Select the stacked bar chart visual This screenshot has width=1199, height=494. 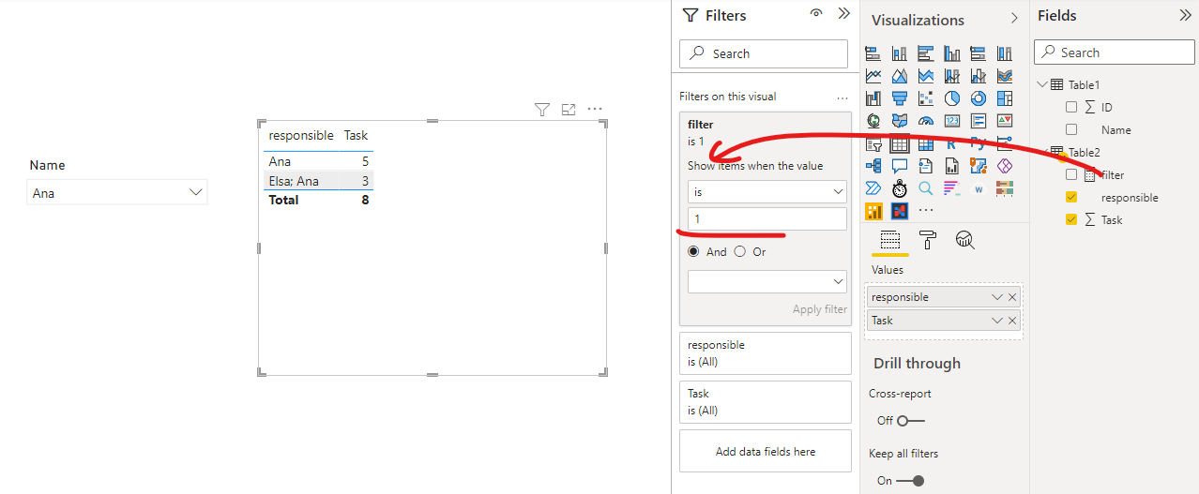click(x=873, y=53)
